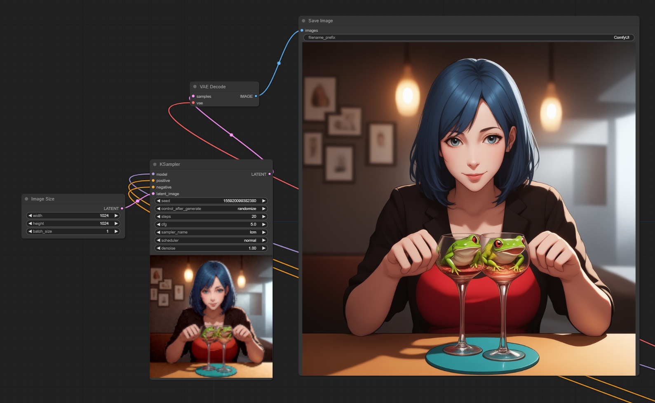Screen dimensions: 655x403
Task: Click the denoise value 1.00
Action: pos(252,248)
